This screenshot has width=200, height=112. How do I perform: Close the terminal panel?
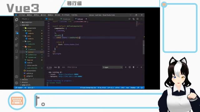coord(141,67)
